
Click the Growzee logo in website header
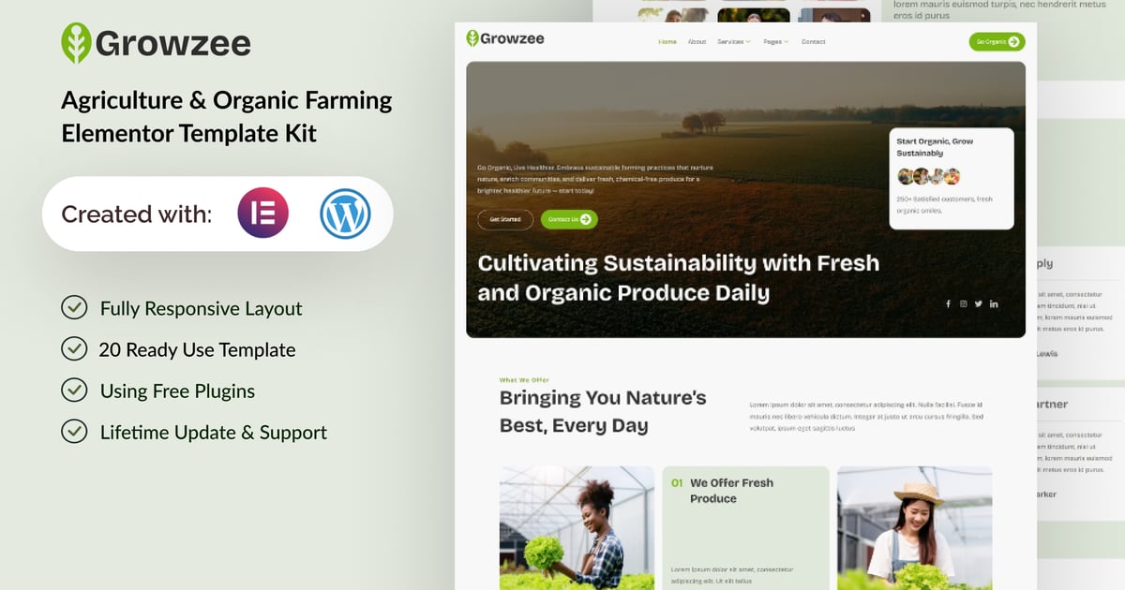505,38
